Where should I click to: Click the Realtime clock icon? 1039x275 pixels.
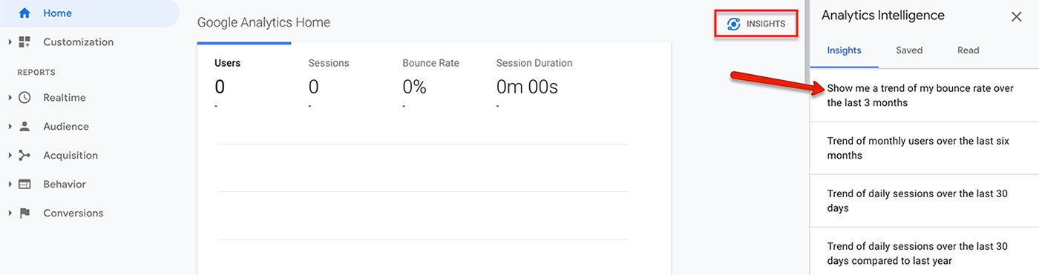pos(24,98)
